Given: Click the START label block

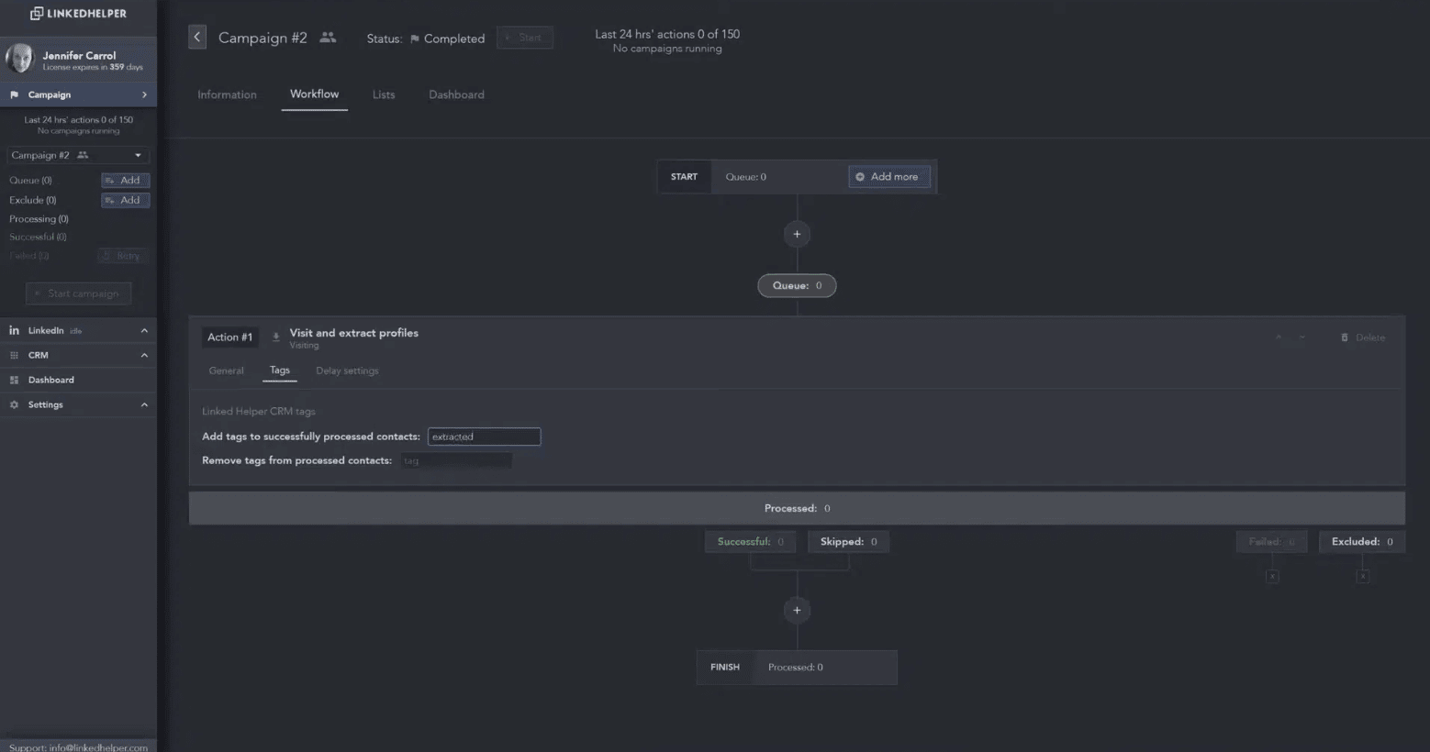Looking at the screenshot, I should pos(684,177).
